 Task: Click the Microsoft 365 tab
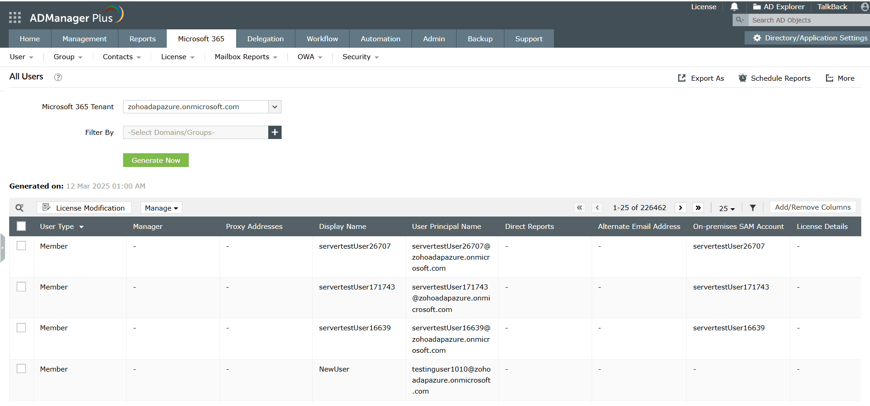201,39
